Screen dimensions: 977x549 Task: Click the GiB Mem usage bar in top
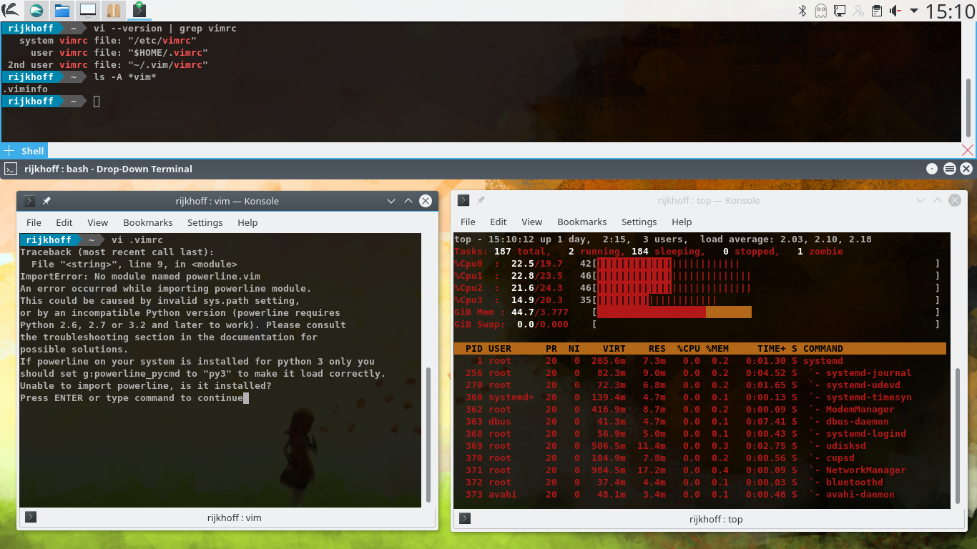pos(674,312)
